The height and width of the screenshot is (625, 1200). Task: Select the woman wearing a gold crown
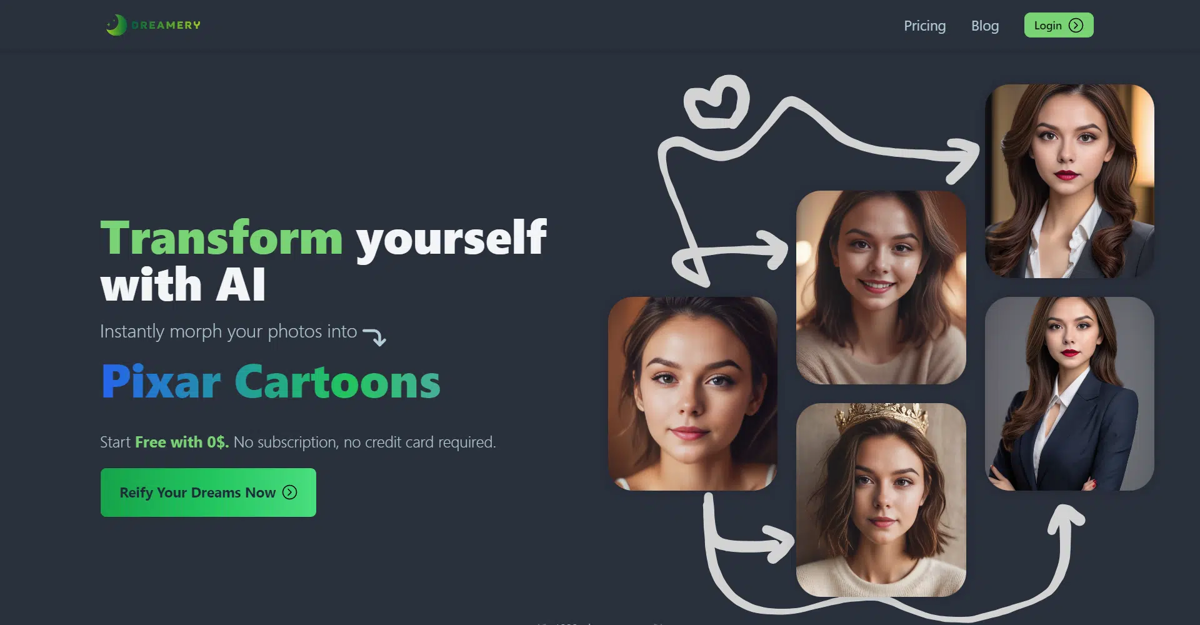(x=881, y=500)
